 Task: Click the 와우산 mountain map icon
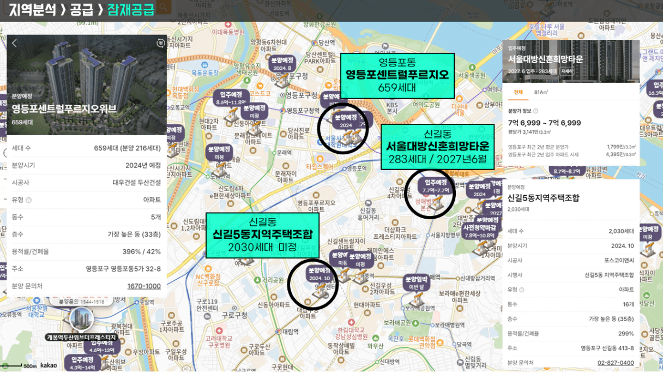tap(375, 338)
